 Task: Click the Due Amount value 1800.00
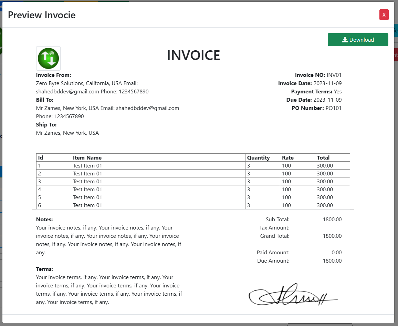click(332, 261)
